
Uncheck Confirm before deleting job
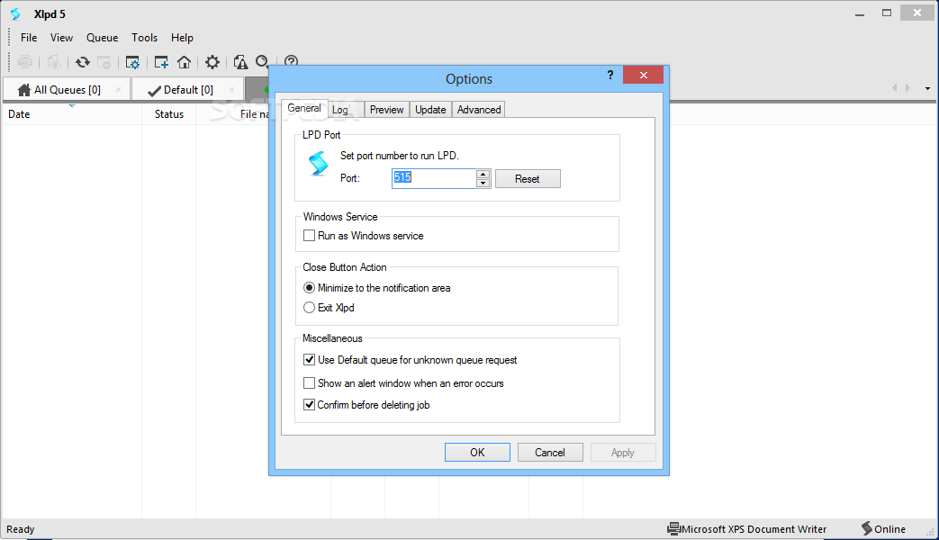tap(309, 405)
